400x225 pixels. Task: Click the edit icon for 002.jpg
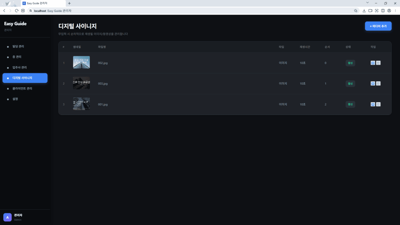coord(373,63)
